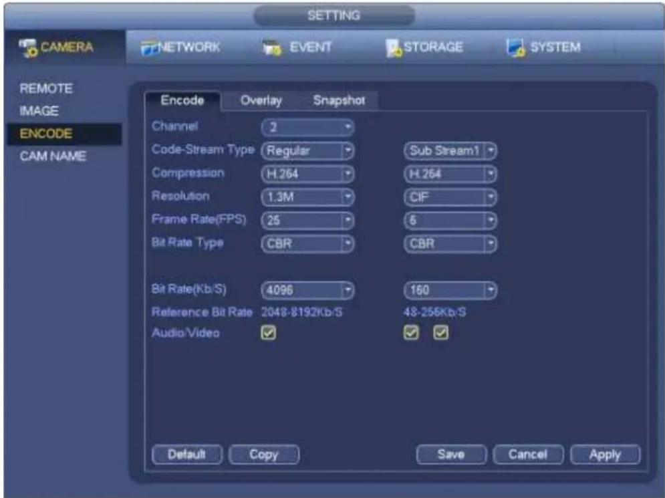Open main stream CBR Bit Rate Type dropdown
The image size is (665, 498).
[x=307, y=244]
